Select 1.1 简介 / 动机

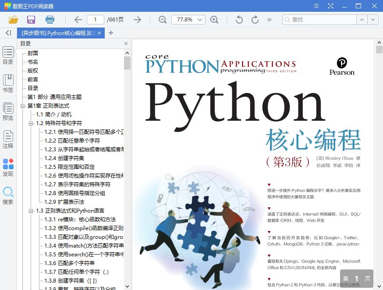point(54,115)
